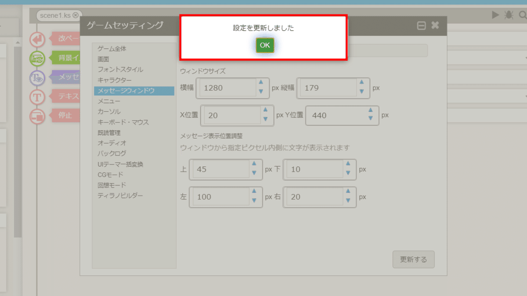Screen dimensions: 527x296
Task: Increase 下 margin with up arrow
Action: 348,164
